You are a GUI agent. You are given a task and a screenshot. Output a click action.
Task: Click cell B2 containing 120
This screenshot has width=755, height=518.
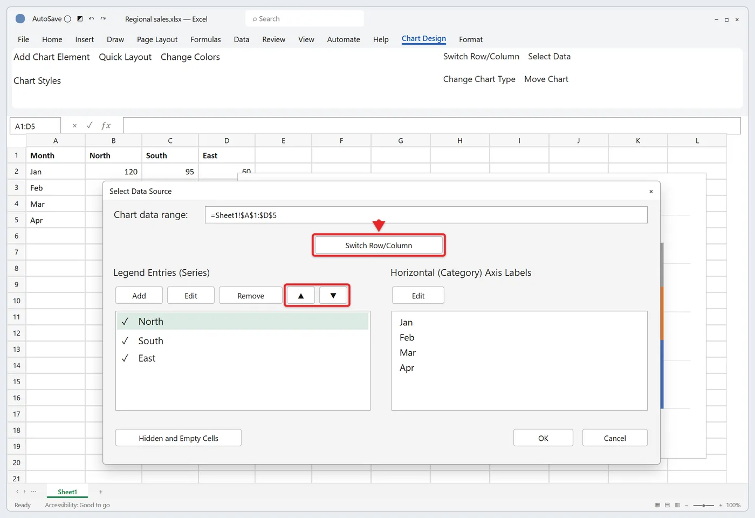click(x=113, y=172)
